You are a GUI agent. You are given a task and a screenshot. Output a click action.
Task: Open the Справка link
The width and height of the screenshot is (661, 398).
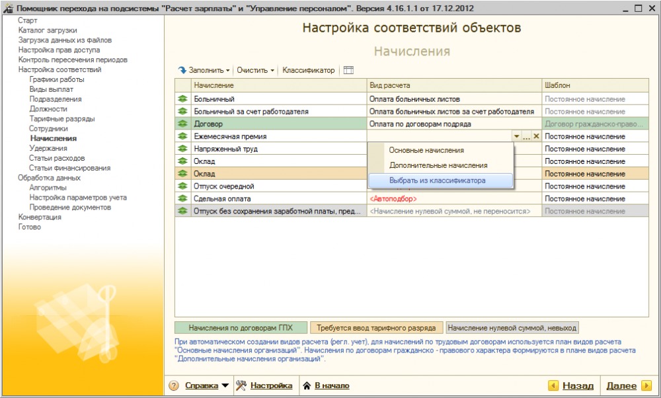point(202,385)
